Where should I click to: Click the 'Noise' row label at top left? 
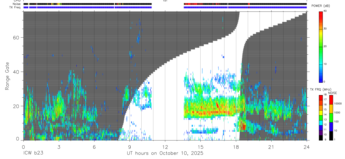[x=17, y=4]
